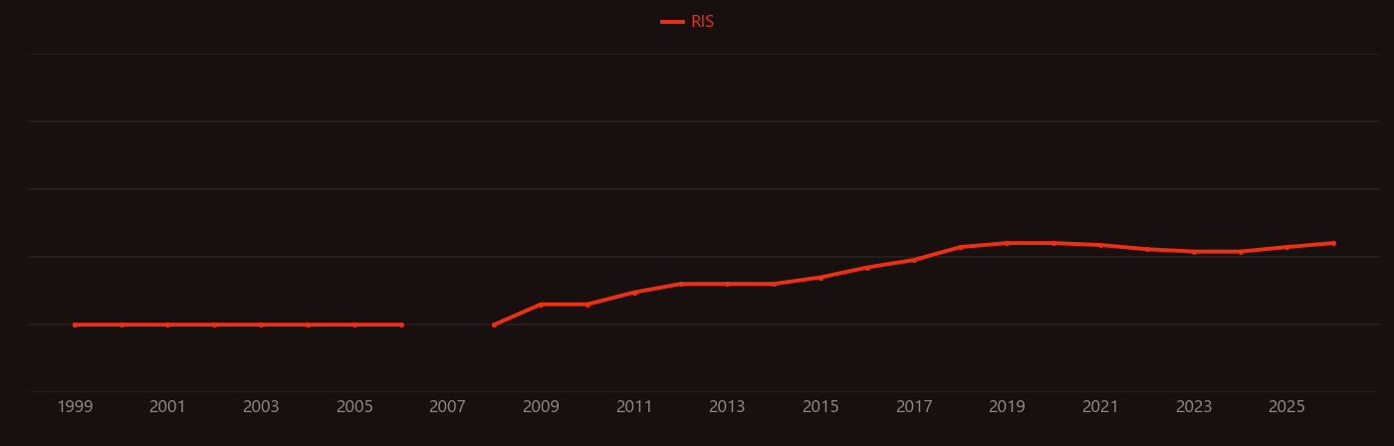Click the 2013 x-axis label
Screen dimensions: 1394x446
[x=727, y=407]
